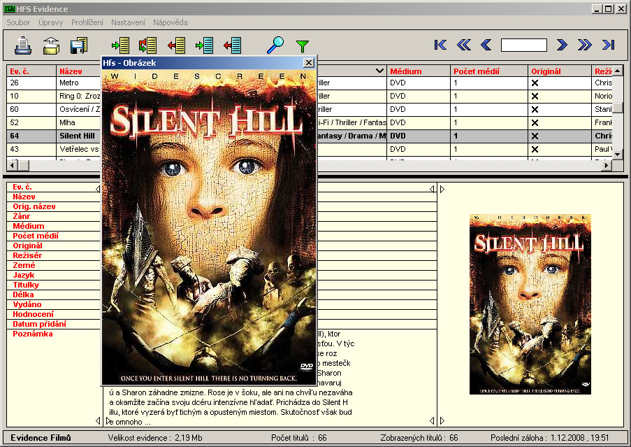Click top right-pointing triangle of cover panel
This screenshot has width=631, height=447.
click(x=442, y=189)
